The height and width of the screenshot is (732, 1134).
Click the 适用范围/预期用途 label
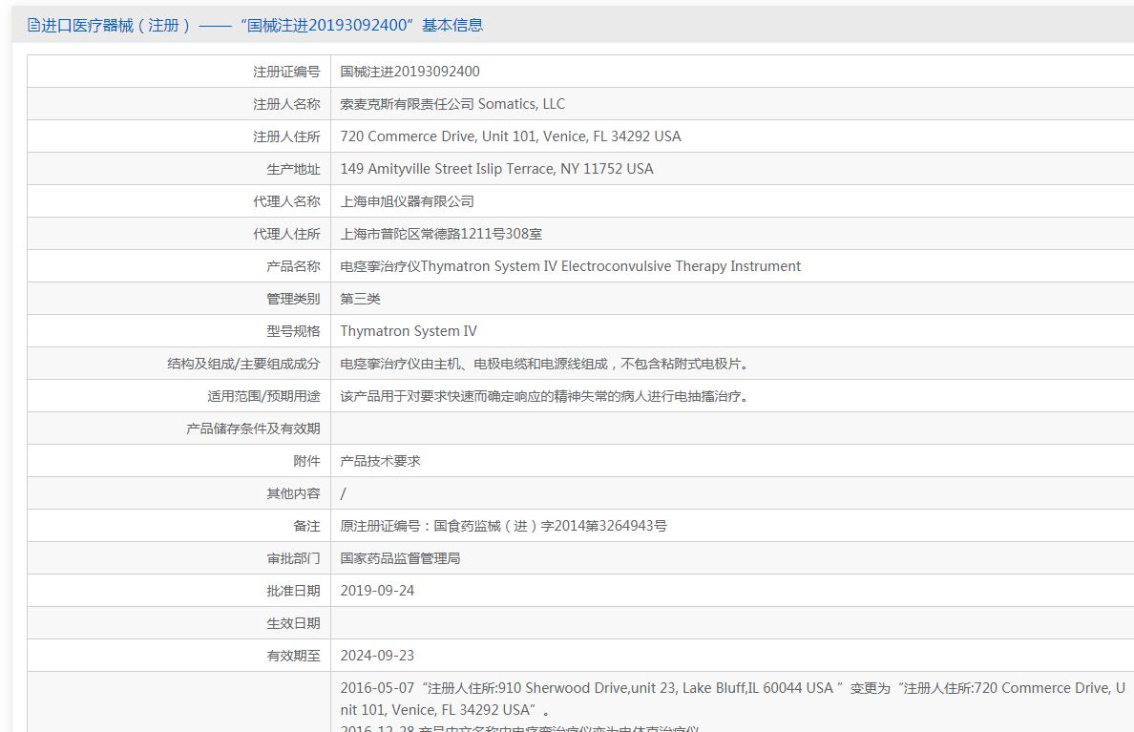(263, 397)
